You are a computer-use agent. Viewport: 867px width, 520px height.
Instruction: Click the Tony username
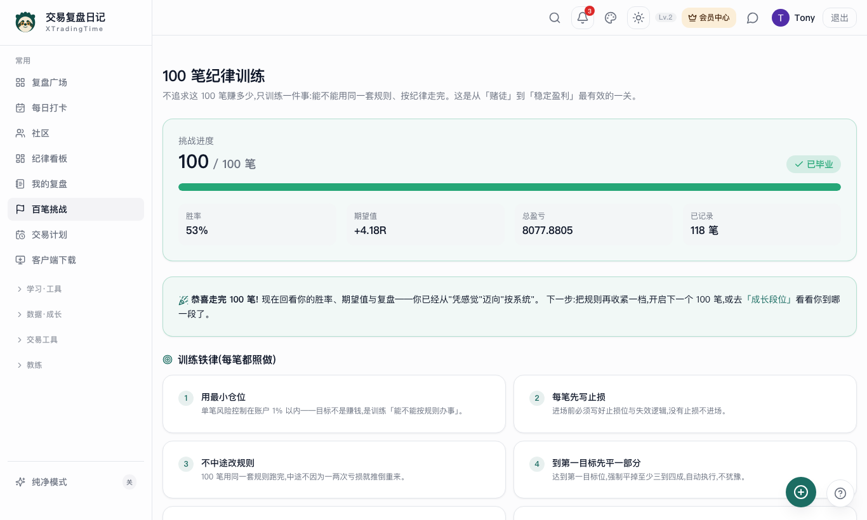(x=805, y=18)
